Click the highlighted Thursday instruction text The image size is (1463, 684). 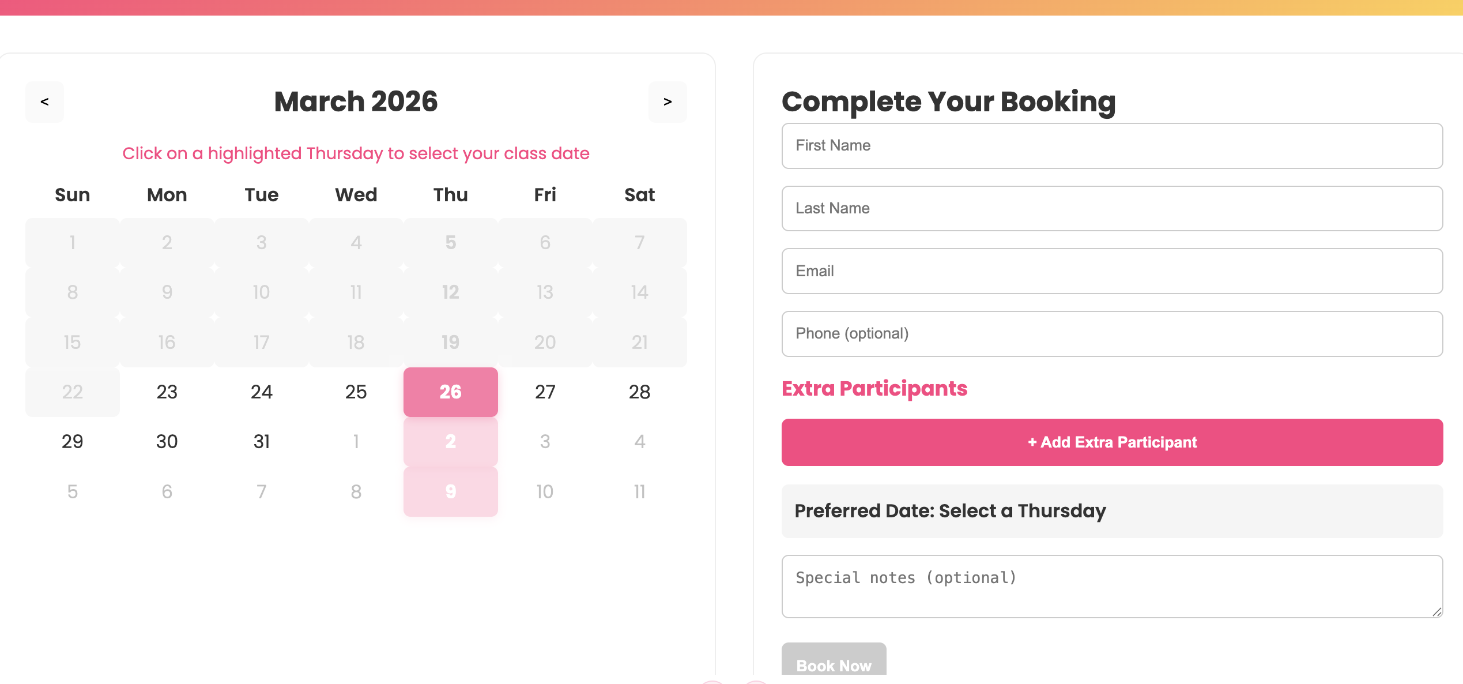(356, 153)
